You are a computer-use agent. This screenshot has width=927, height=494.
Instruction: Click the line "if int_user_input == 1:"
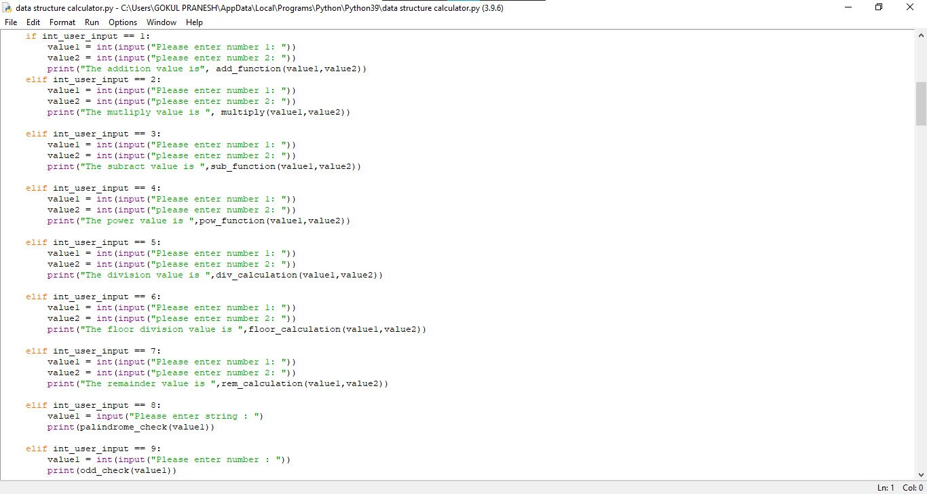pyautogui.click(x=88, y=36)
